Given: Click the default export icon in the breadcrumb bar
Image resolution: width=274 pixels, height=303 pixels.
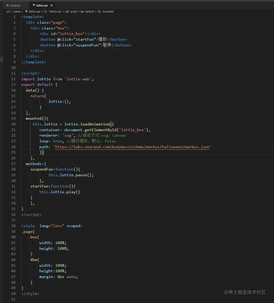Looking at the screenshot, I should 82,11.
